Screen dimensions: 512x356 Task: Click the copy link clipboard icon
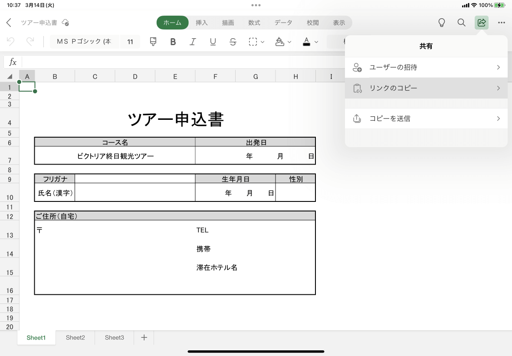[x=357, y=88]
